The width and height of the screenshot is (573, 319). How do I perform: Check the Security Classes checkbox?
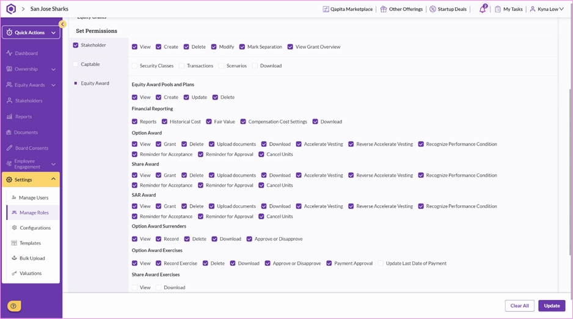point(134,66)
